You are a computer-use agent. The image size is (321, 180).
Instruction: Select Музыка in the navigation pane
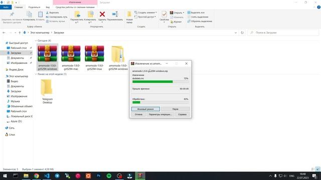point(15,101)
